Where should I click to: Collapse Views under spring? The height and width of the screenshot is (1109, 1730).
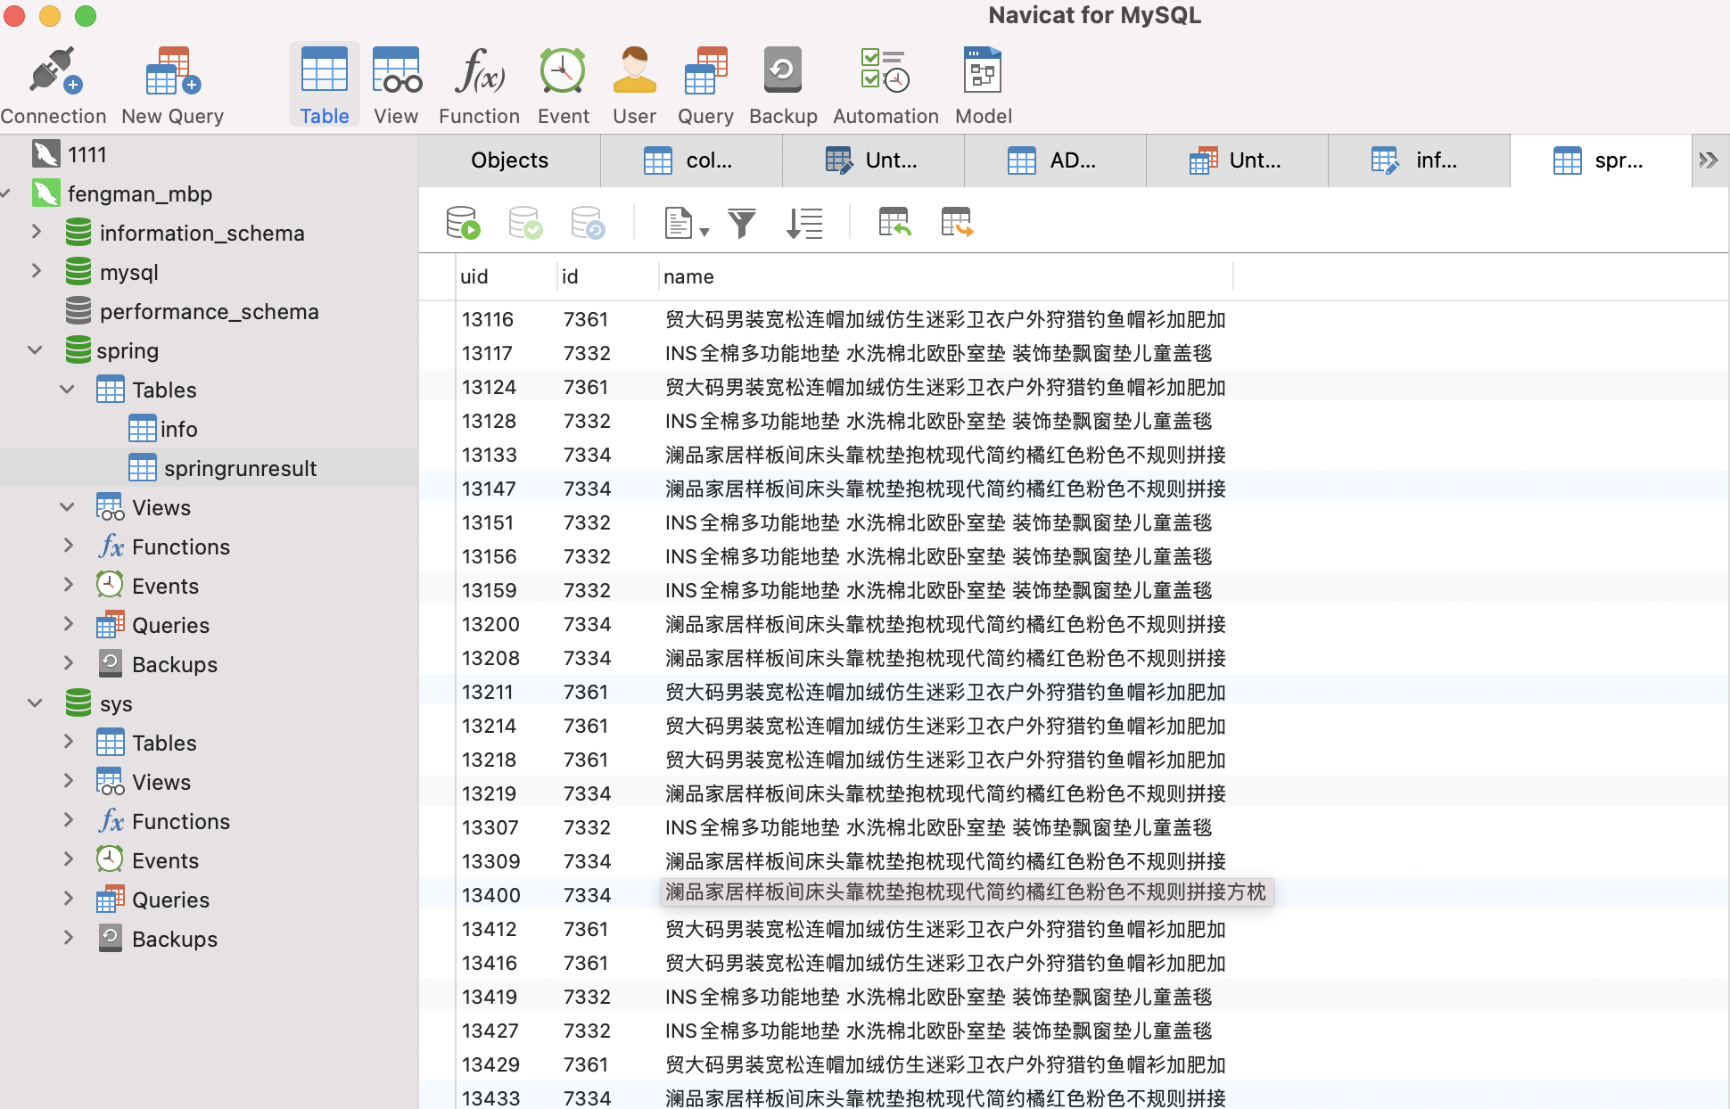[x=68, y=507]
